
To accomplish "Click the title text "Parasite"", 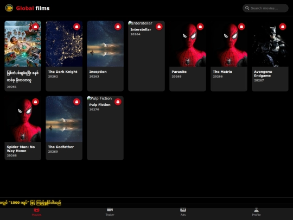I will coord(179,72).
